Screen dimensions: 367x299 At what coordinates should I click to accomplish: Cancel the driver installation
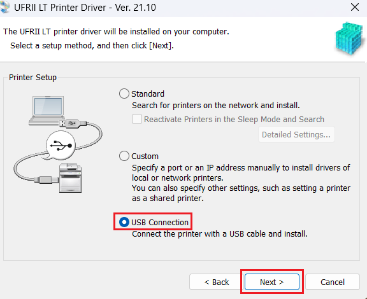pos(333,282)
